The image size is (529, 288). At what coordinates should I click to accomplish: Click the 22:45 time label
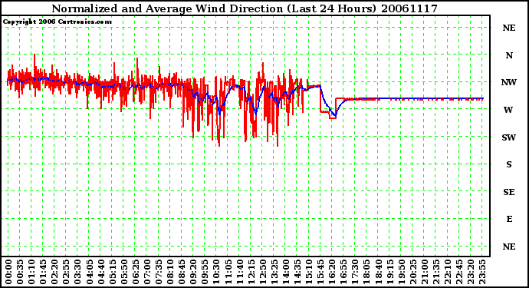[x=458, y=272]
